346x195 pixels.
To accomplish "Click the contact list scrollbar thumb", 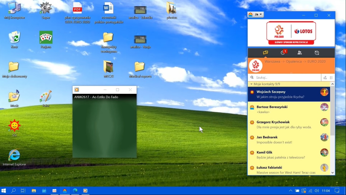I will coord(333,111).
